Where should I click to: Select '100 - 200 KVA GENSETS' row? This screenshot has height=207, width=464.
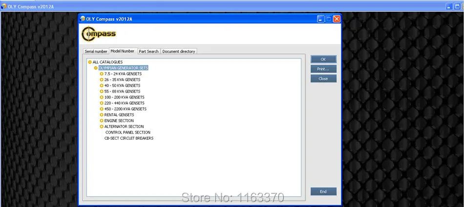124,97
